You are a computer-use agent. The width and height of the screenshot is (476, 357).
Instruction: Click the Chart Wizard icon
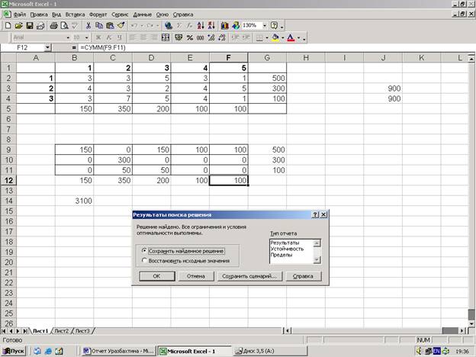coord(225,25)
